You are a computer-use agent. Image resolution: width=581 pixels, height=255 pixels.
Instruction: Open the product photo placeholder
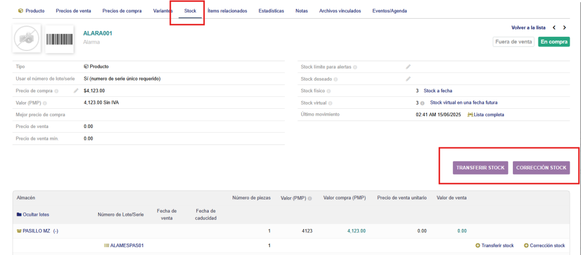27,39
